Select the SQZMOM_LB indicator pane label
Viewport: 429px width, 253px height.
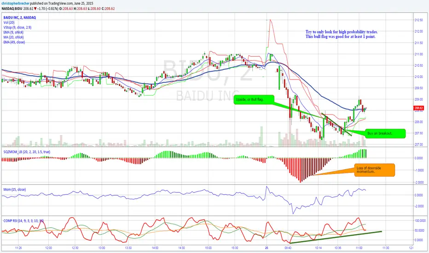tap(27, 152)
